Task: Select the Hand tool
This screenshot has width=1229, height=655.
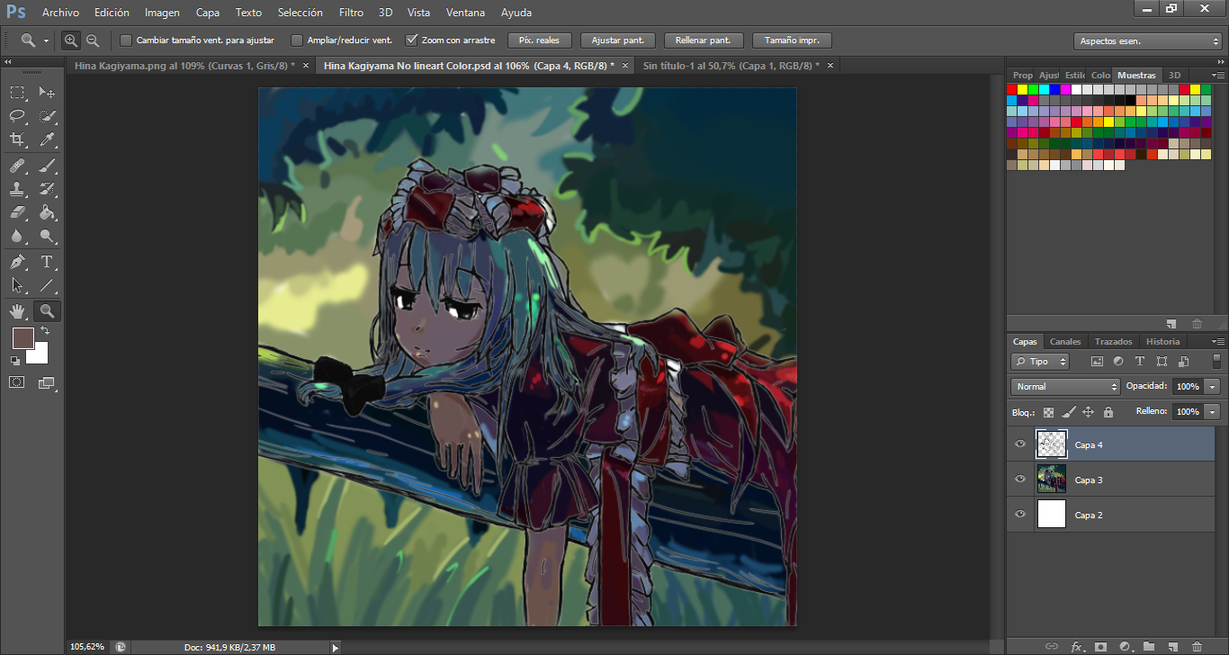Action: 17,311
